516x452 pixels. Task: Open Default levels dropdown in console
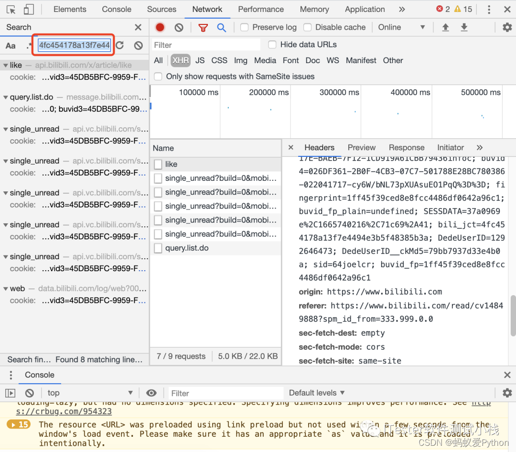(317, 393)
